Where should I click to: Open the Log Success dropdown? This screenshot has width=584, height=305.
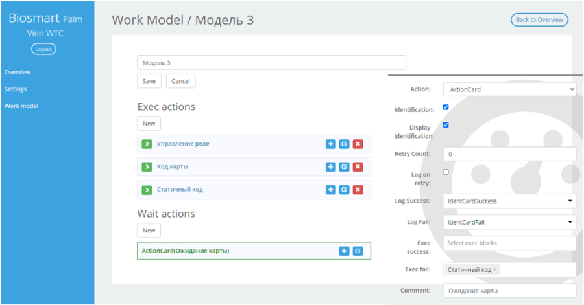tap(509, 201)
